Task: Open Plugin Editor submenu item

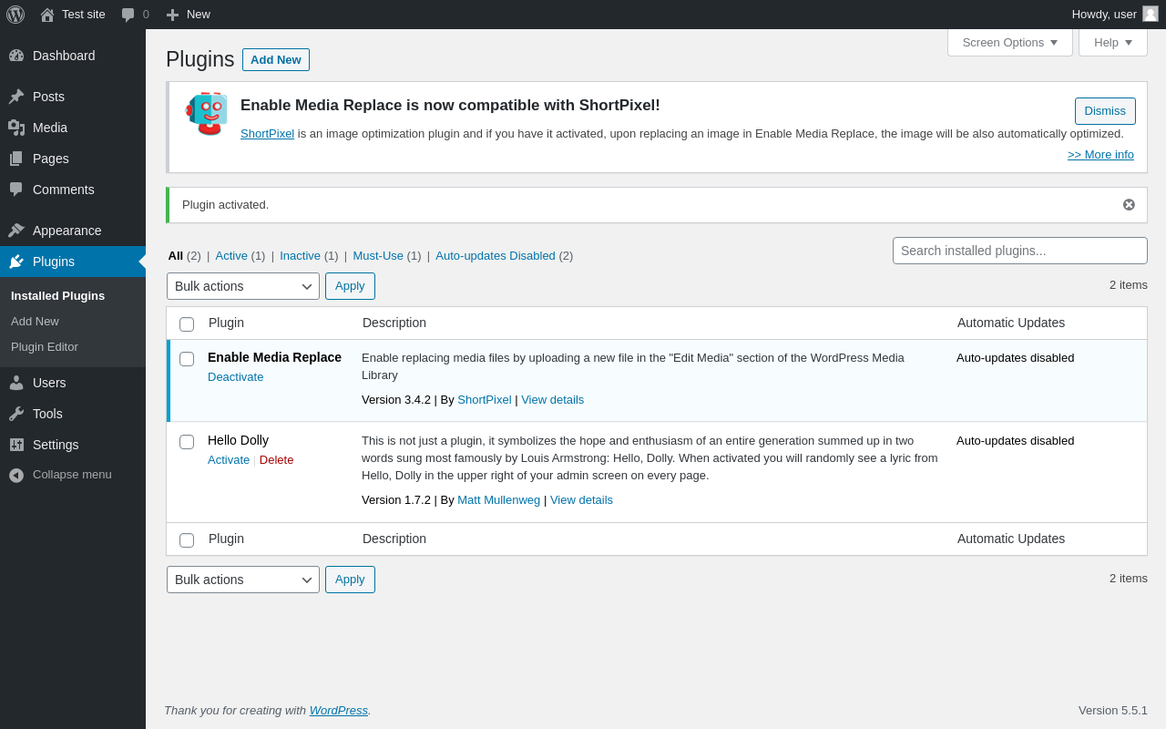Action: pos(45,347)
